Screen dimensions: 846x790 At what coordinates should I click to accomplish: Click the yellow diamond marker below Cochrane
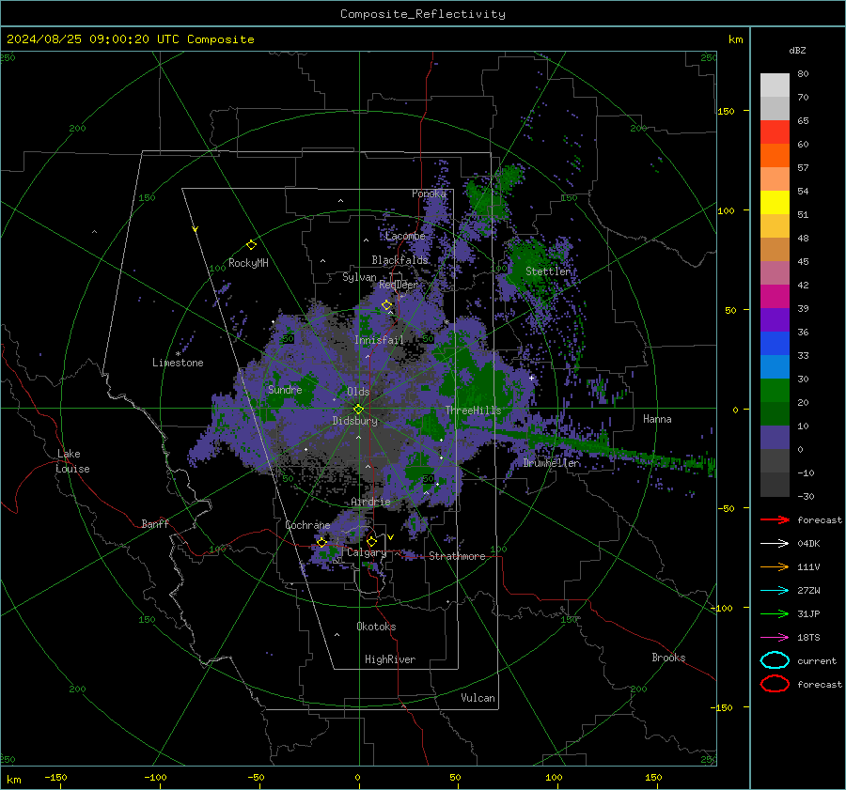point(321,542)
